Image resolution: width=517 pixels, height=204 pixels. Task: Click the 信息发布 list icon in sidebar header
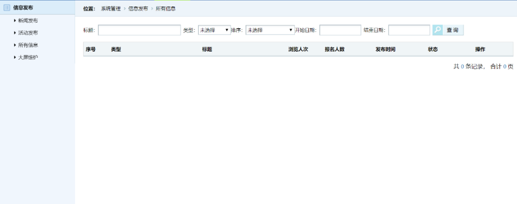coord(7,8)
